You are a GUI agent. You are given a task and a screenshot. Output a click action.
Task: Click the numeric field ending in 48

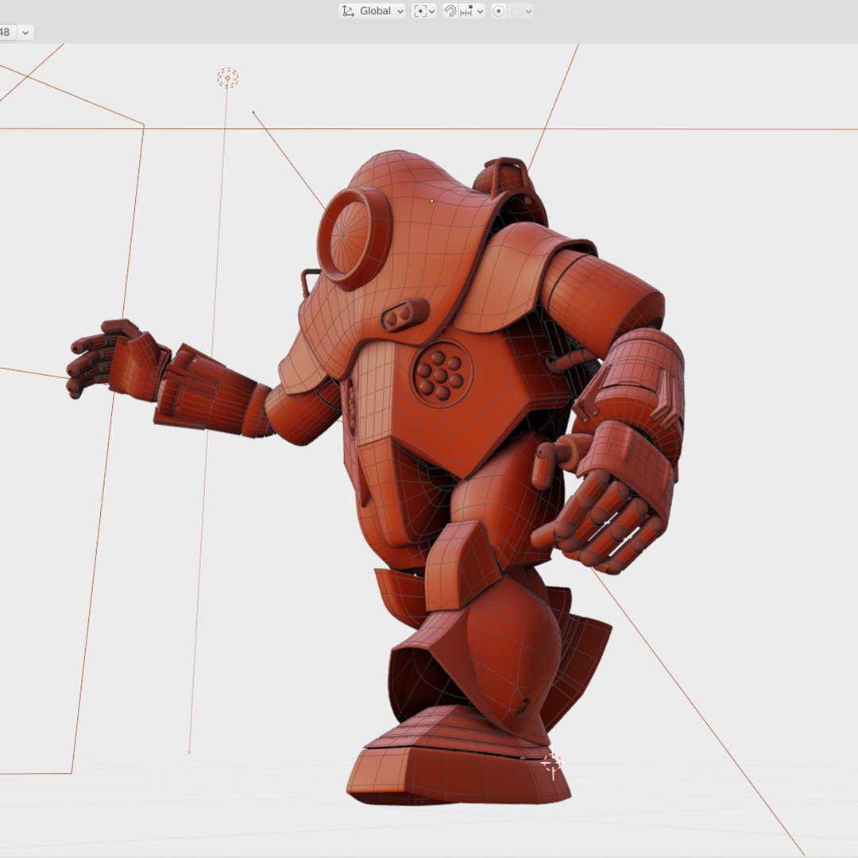point(6,32)
